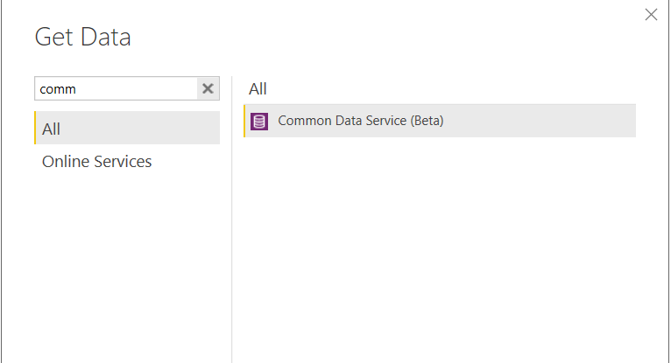671x363 pixels.
Task: Click the "comm" text in search field
Action: (x=59, y=89)
